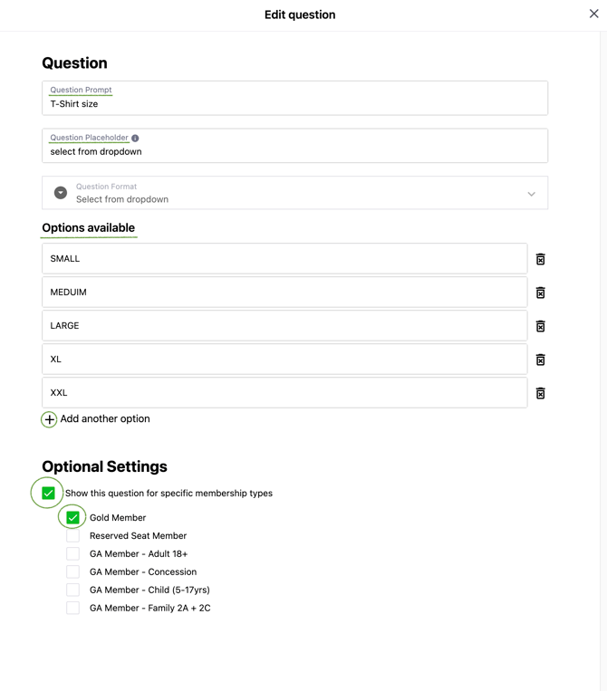This screenshot has height=691, width=607.
Task: Uncheck Show this question for specific memberships
Action: pos(49,494)
